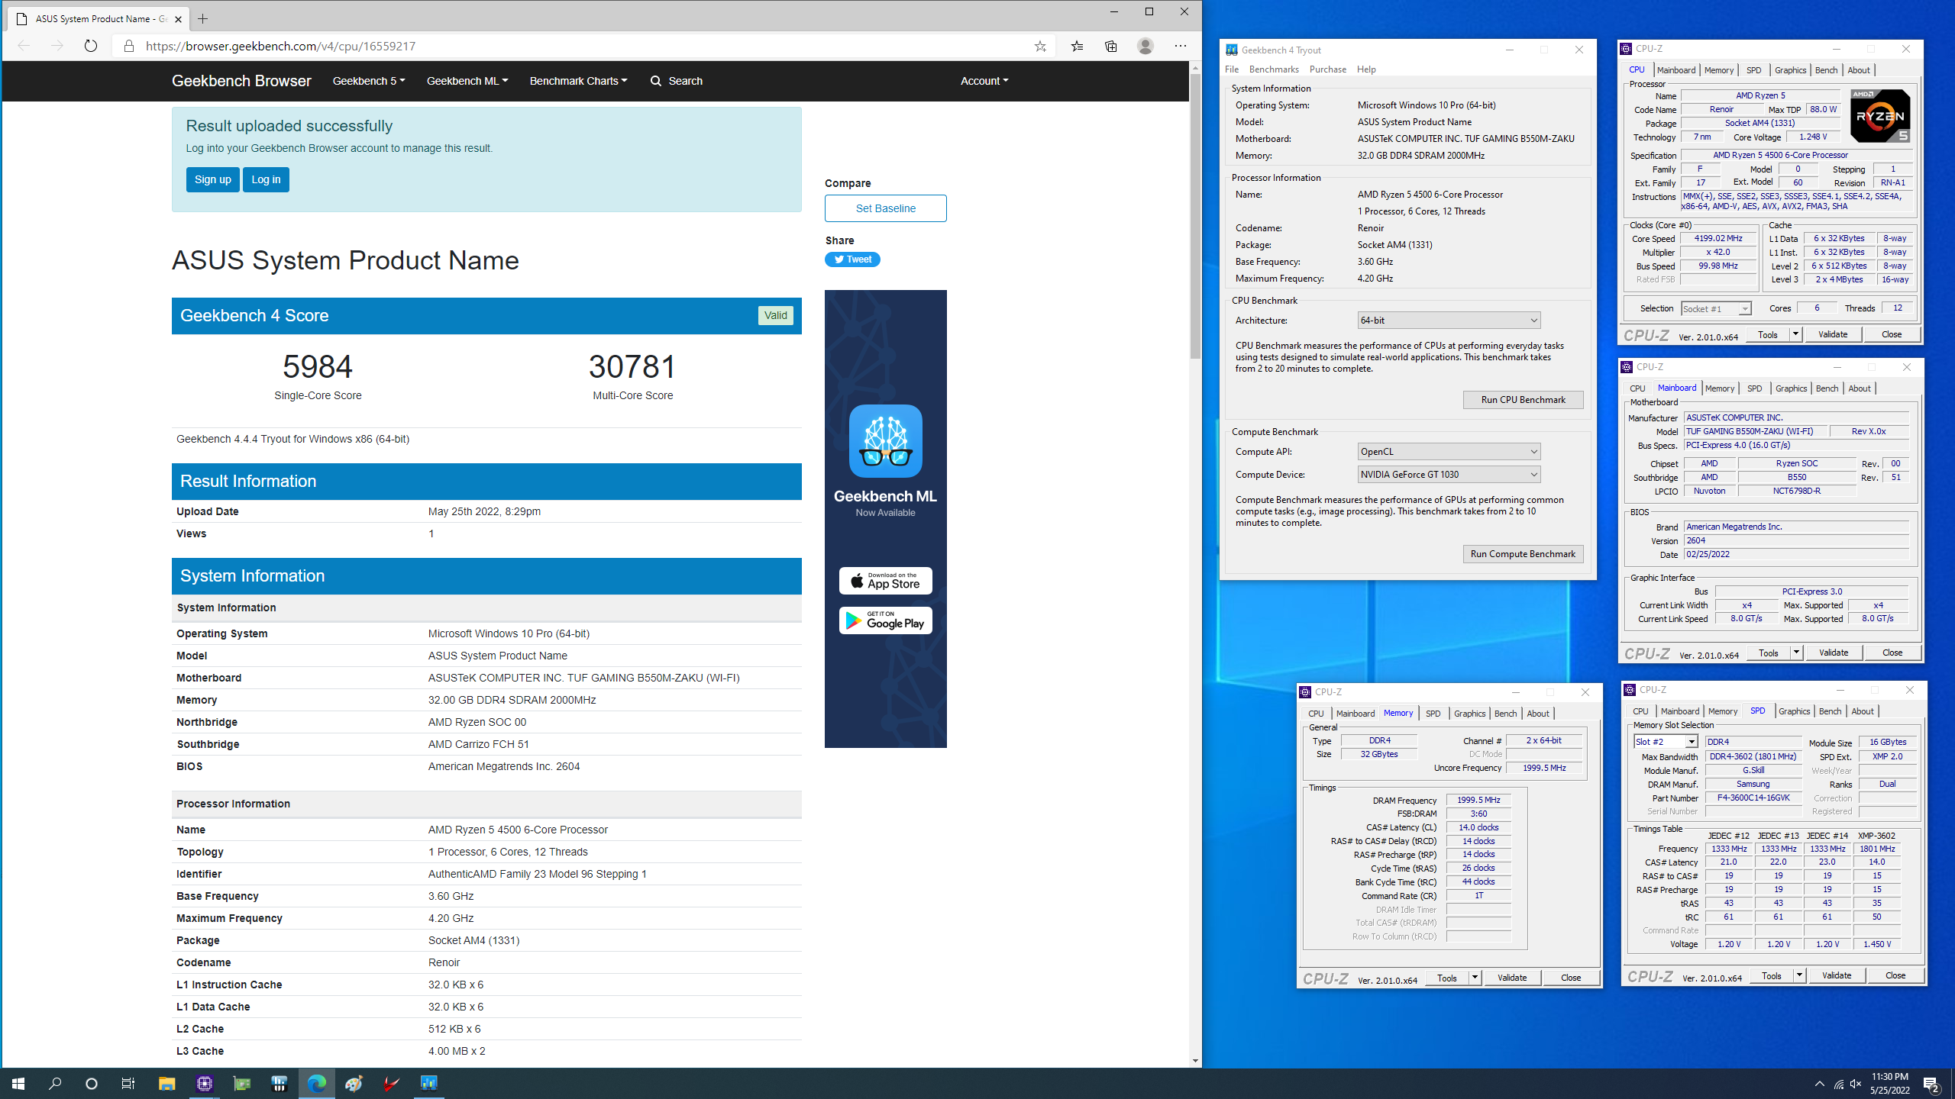Click the scrollbar down arrow
The width and height of the screenshot is (1955, 1099).
[1194, 1061]
